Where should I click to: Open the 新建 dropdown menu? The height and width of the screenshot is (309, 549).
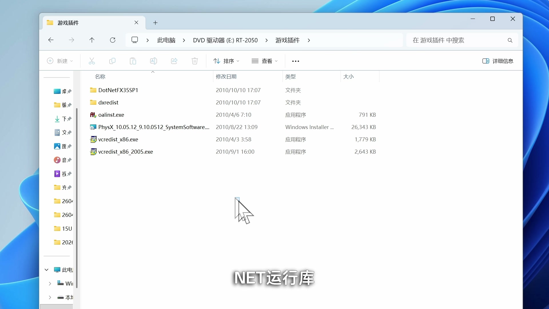click(x=60, y=61)
